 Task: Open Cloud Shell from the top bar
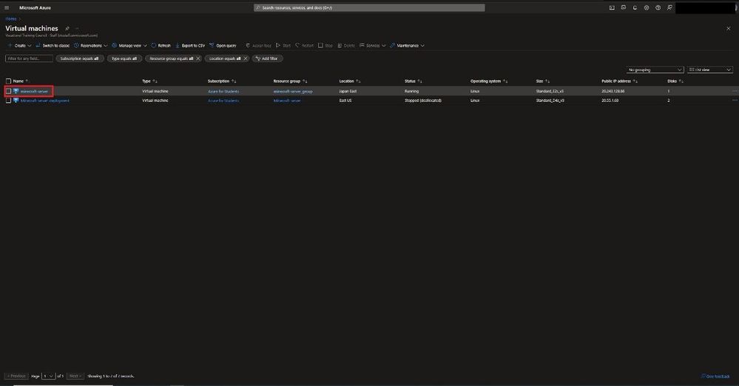coord(612,7)
